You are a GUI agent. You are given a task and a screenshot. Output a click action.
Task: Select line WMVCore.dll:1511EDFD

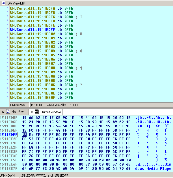pyautogui.click(x=42, y=21)
